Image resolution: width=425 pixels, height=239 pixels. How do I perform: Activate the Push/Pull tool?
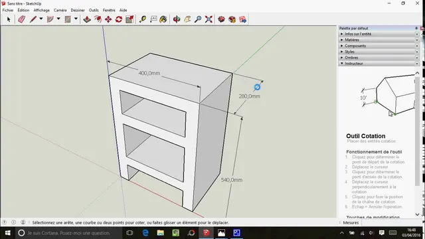[x=87, y=19]
